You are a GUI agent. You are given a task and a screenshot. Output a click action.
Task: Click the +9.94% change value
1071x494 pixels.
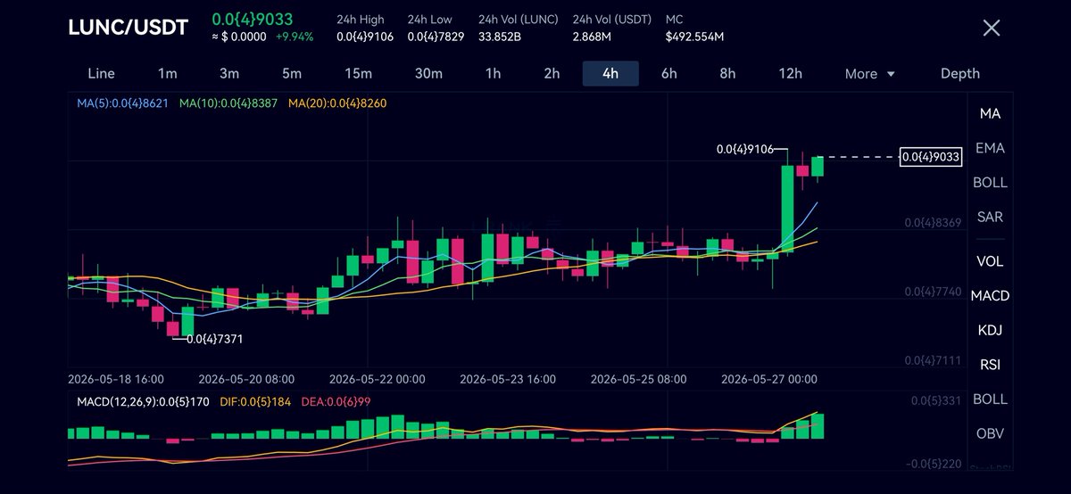(x=295, y=37)
